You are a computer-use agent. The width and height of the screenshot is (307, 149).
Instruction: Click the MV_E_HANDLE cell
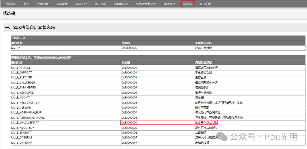[66, 68]
